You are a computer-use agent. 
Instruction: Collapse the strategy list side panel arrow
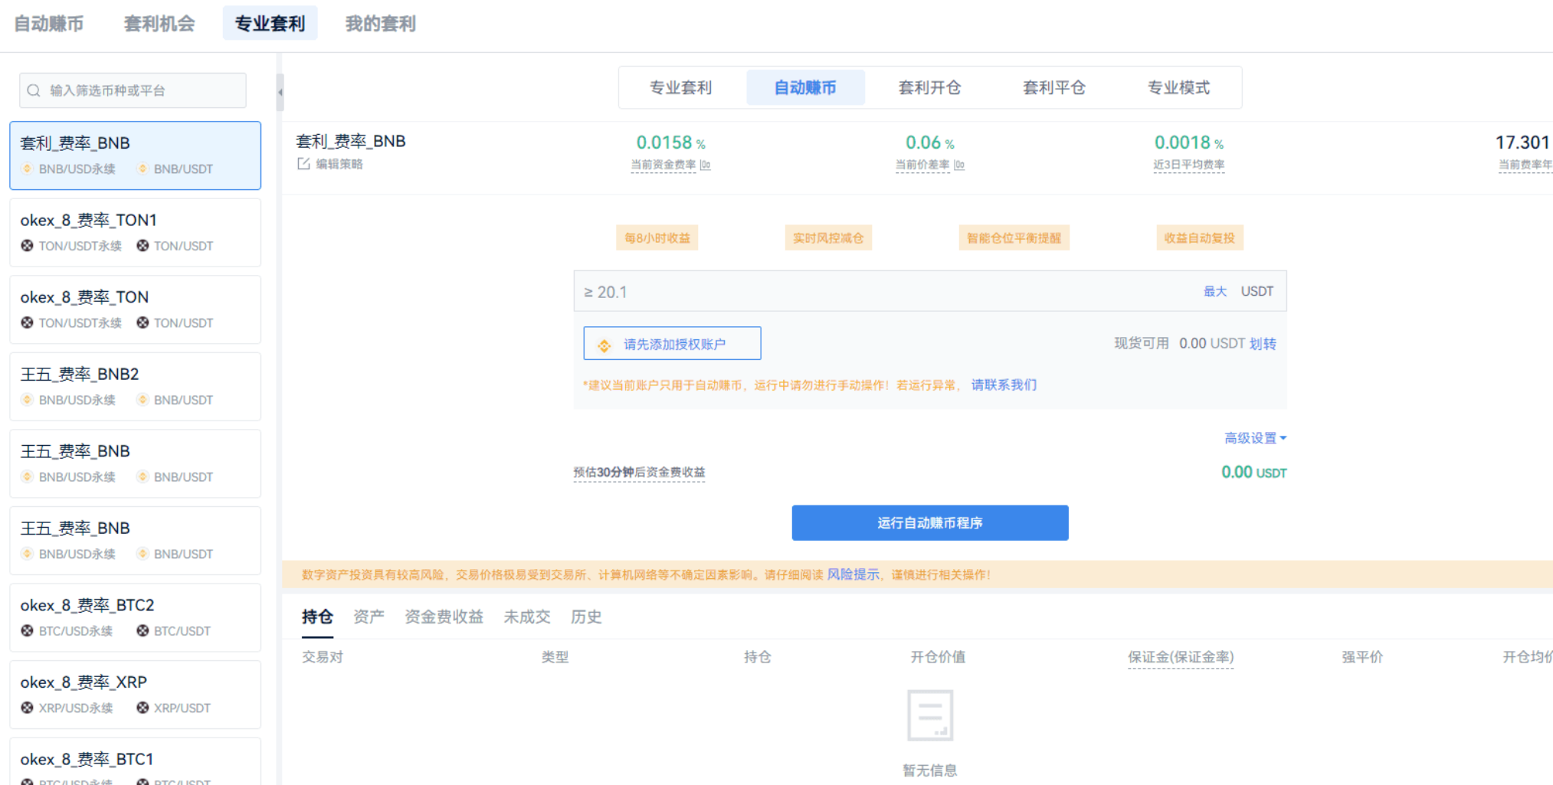point(280,92)
